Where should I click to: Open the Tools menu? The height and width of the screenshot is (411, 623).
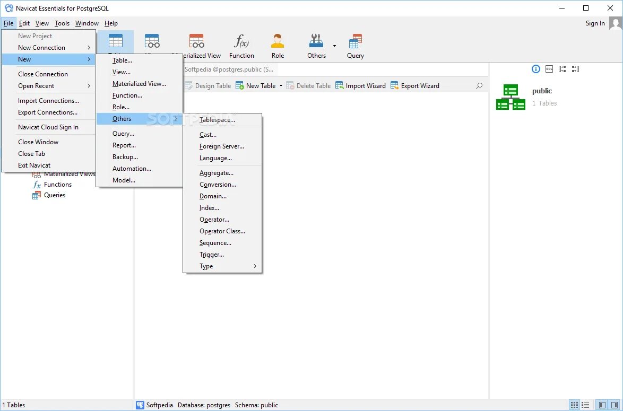tap(62, 23)
